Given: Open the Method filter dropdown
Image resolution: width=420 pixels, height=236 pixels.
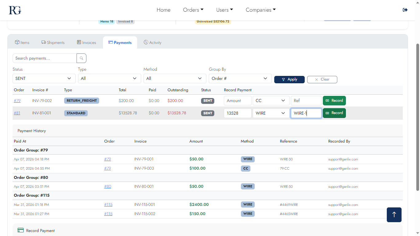Looking at the screenshot, I should click(175, 78).
